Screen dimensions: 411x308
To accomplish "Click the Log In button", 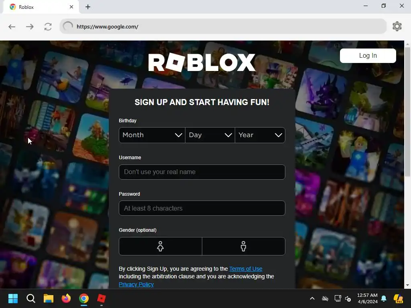I will (x=368, y=55).
